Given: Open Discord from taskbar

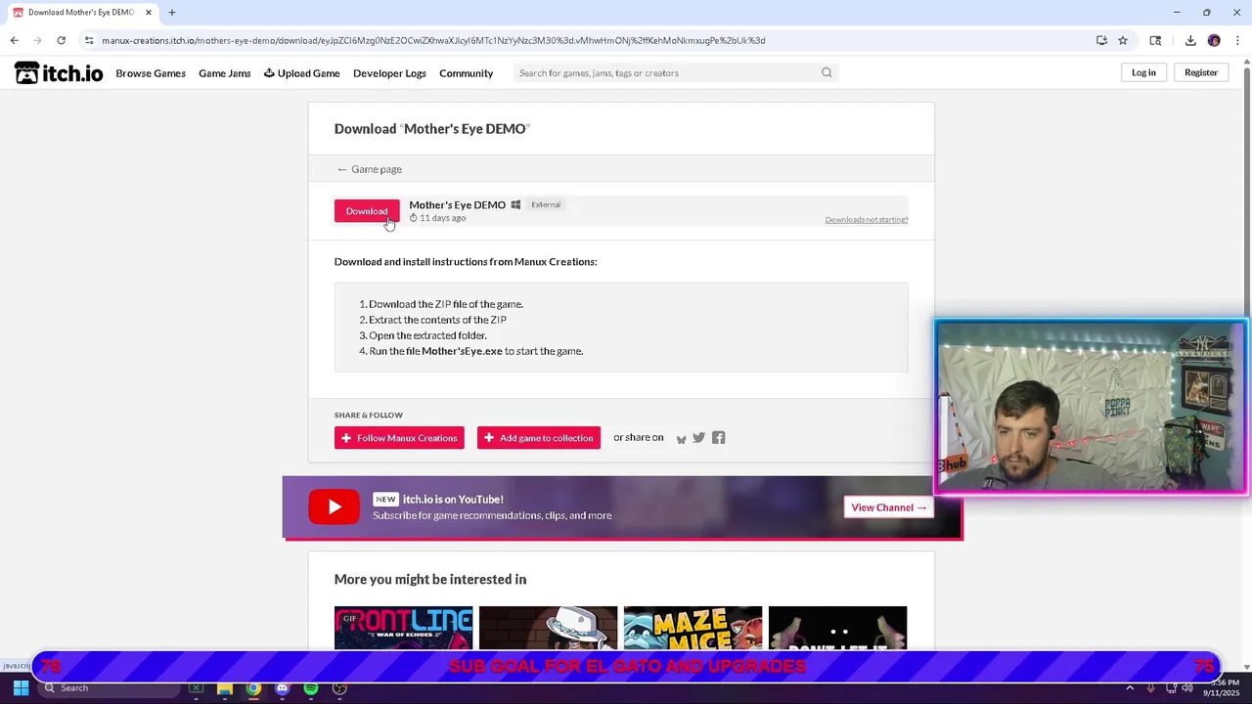Looking at the screenshot, I should tap(282, 688).
